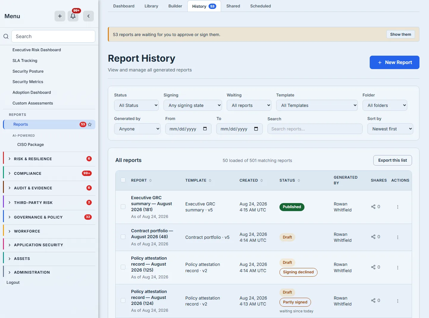Open calendar picker in To date field
Image resolution: width=429 pixels, height=318 pixels.
256,129
